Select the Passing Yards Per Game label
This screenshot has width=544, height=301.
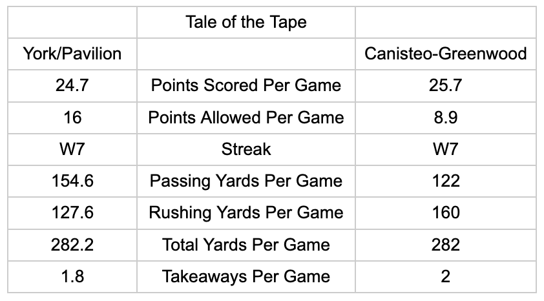coord(246,181)
